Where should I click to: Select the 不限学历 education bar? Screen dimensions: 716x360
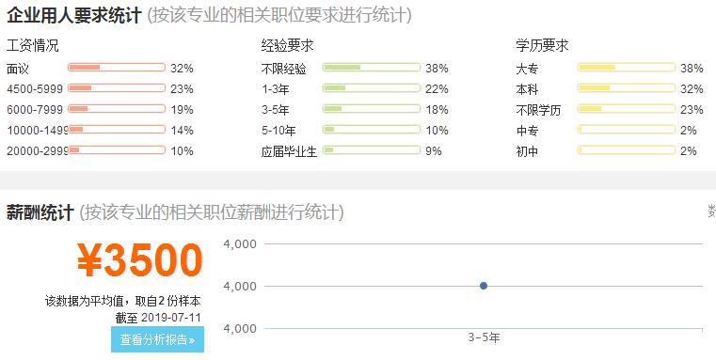coord(626,109)
